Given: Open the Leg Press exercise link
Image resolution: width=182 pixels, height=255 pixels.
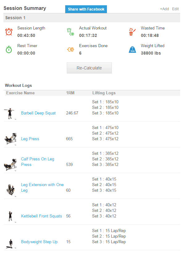Looking at the screenshot, I should pos(30,139).
